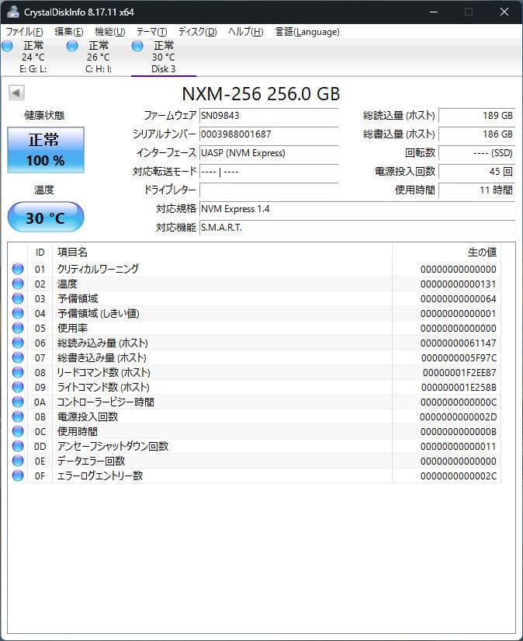This screenshot has width=523, height=641.
Task: Click the 電源投入回数 value 45 回
Action: coord(477,172)
